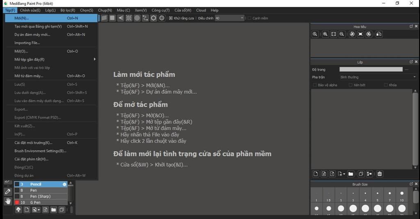This screenshot has height=219, width=420.
Task: Choose Brush Environment Settings(B)... entry
Action: [x=51, y=151]
